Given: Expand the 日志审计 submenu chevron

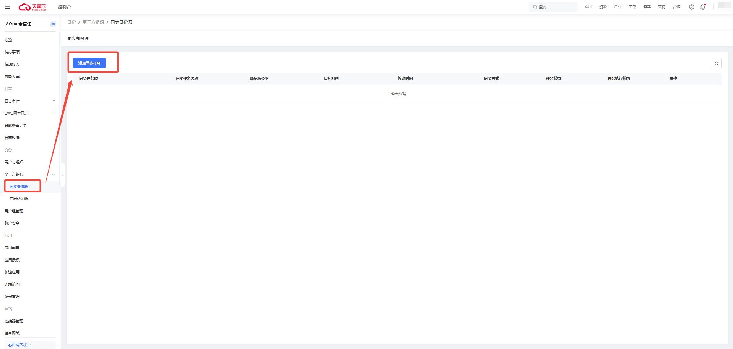Looking at the screenshot, I should click(54, 101).
